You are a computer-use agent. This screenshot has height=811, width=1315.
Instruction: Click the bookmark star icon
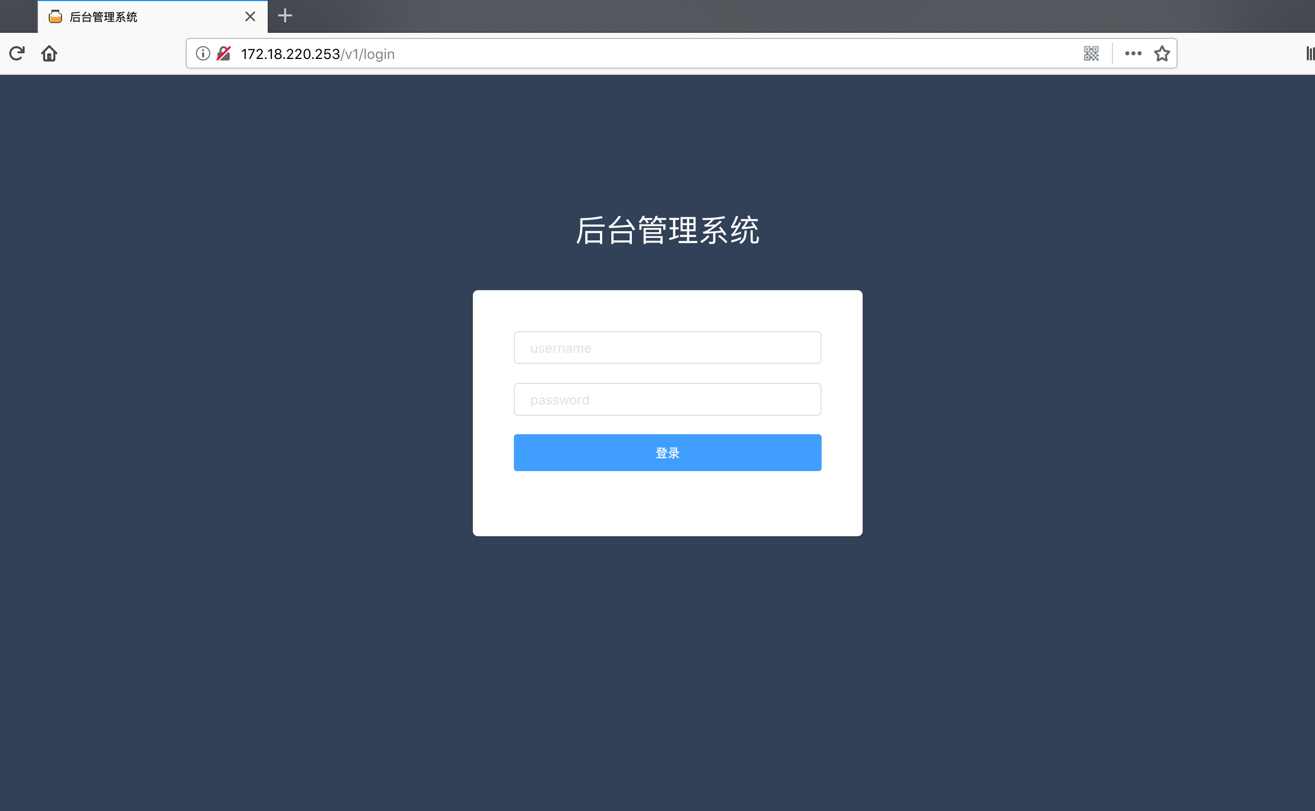coord(1161,53)
